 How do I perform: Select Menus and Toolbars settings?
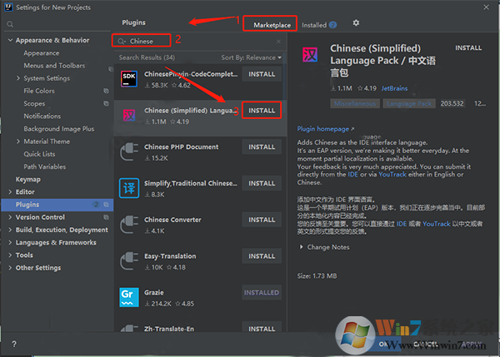coord(54,66)
